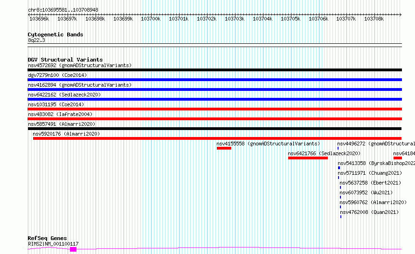This screenshot has width=415, height=254.
Task: Open nsv5960762 (Almarri2020) variant label
Action: point(373,202)
